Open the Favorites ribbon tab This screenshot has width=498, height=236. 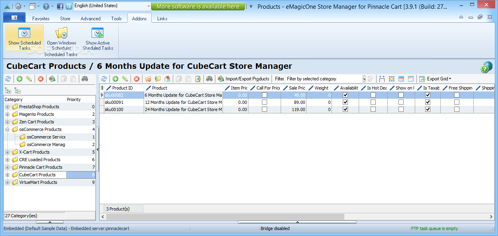(41, 19)
